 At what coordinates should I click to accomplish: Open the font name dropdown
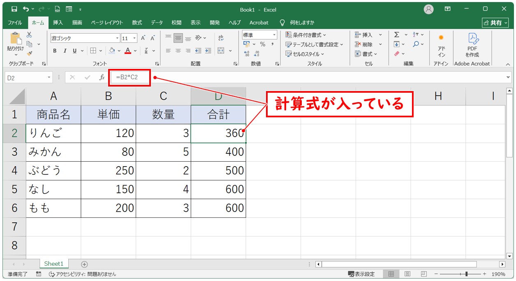(117, 38)
